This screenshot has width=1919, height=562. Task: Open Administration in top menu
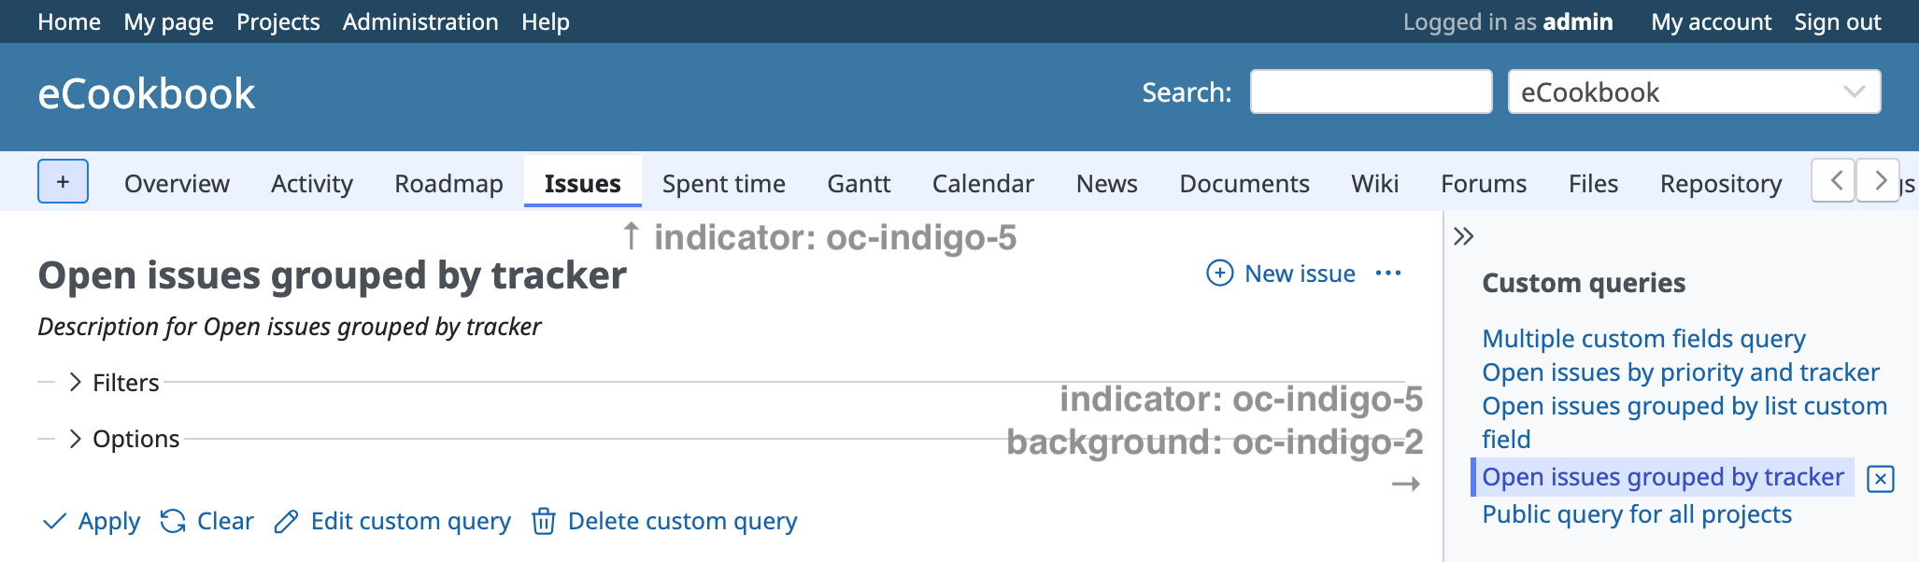pos(419,21)
